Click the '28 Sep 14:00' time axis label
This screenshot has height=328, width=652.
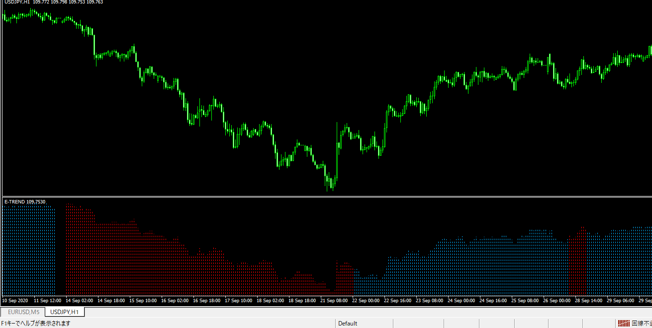click(x=588, y=301)
